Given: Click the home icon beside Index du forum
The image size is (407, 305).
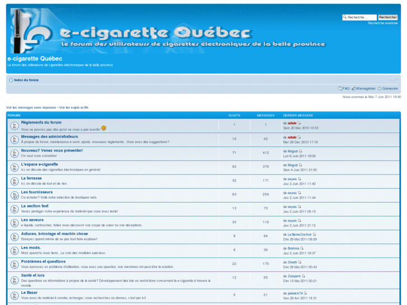Looking at the screenshot, I should 11,80.
